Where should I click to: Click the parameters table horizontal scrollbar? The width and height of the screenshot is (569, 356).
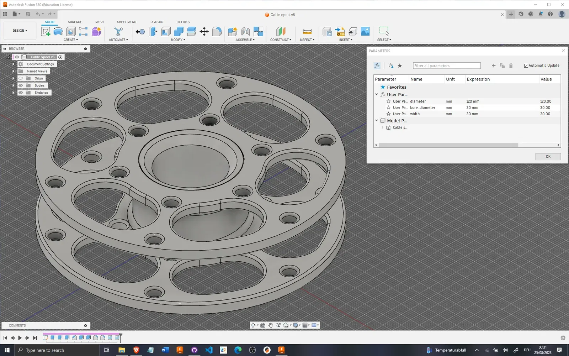(448, 145)
